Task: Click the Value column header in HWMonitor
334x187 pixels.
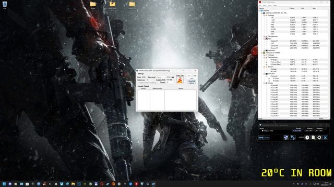Action: [295, 8]
